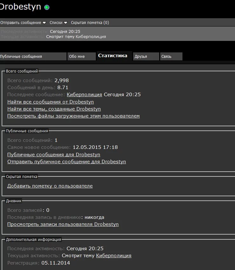This screenshot has height=270, width=235.
Task: Click Добавить пометку о пользователе
Action: 50,186
